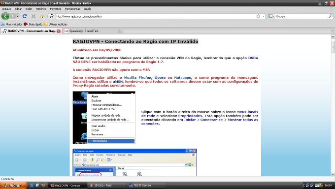Open the Editar menu
This screenshot has width=335, height=189.
pos(18,9)
